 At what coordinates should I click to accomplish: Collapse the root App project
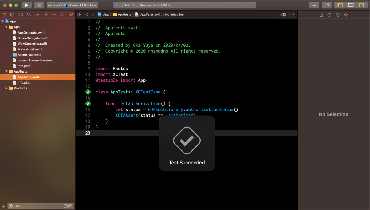pyautogui.click(x=2, y=22)
